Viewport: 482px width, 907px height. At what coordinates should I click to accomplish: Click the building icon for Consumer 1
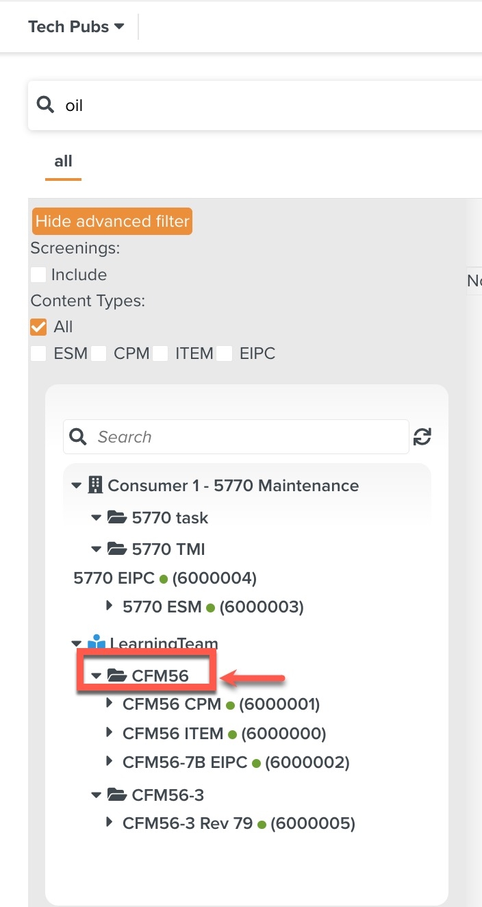click(95, 486)
